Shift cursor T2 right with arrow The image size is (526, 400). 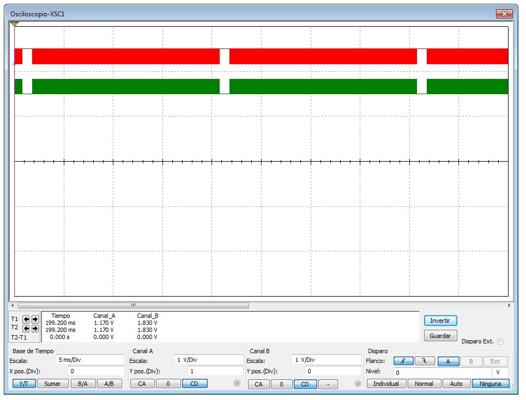[35, 328]
